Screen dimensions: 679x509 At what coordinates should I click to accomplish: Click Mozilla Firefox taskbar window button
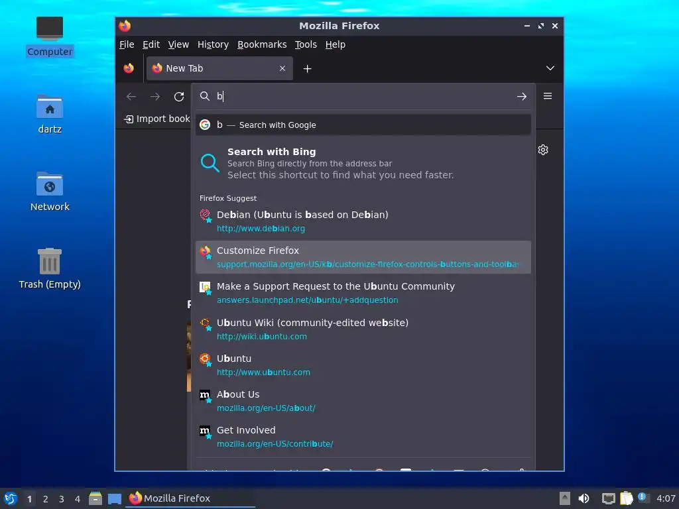[x=190, y=498]
